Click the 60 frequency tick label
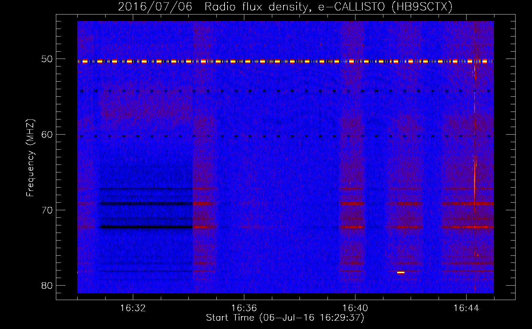This screenshot has height=329, width=532. (47, 134)
